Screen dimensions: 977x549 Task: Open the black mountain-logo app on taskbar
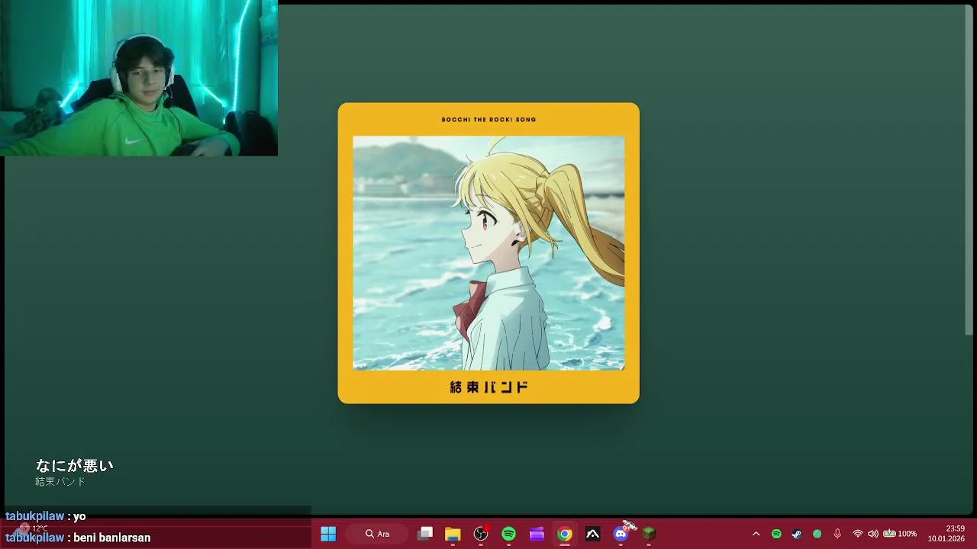click(x=592, y=534)
